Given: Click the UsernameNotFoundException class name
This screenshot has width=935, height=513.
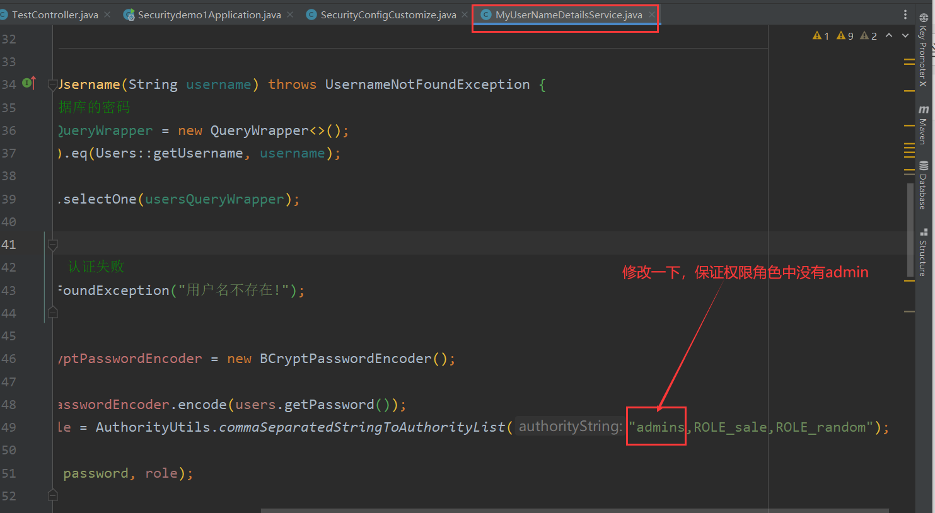Looking at the screenshot, I should click(x=427, y=84).
